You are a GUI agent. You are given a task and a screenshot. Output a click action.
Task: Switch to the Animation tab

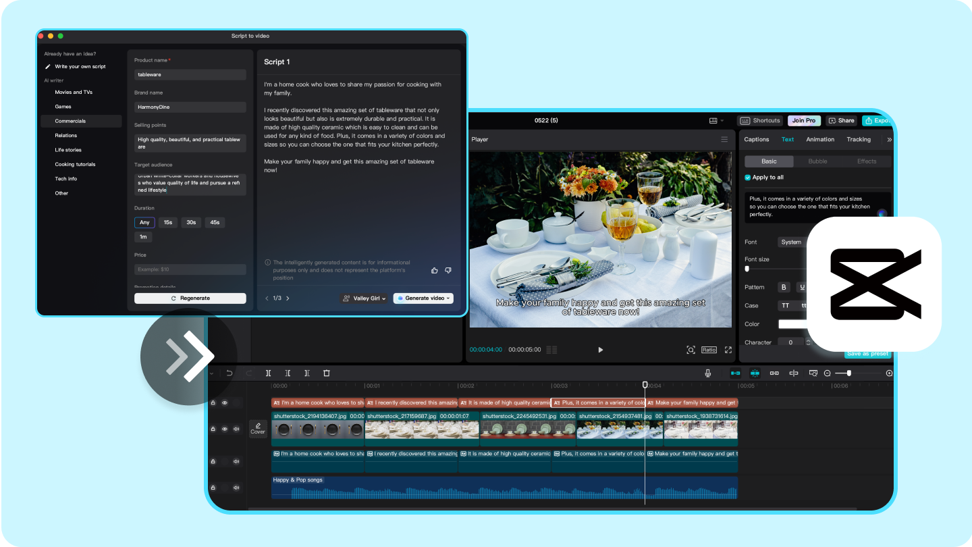point(820,139)
